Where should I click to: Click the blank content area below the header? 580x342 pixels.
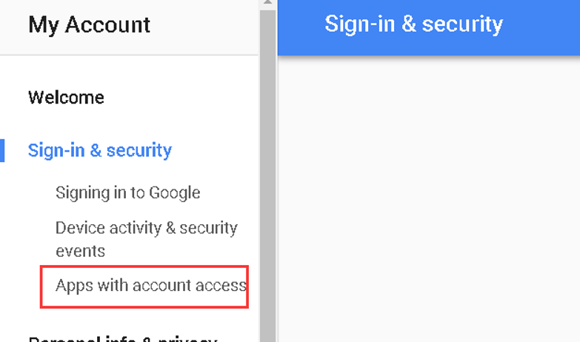(x=428, y=198)
